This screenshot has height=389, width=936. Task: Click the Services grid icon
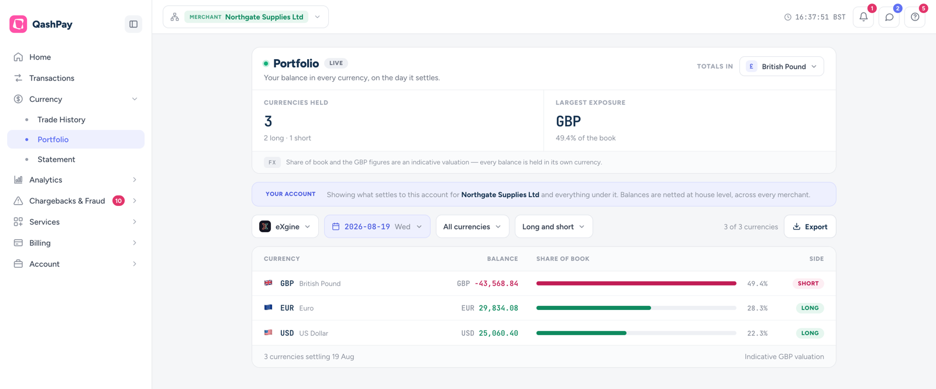pos(18,222)
